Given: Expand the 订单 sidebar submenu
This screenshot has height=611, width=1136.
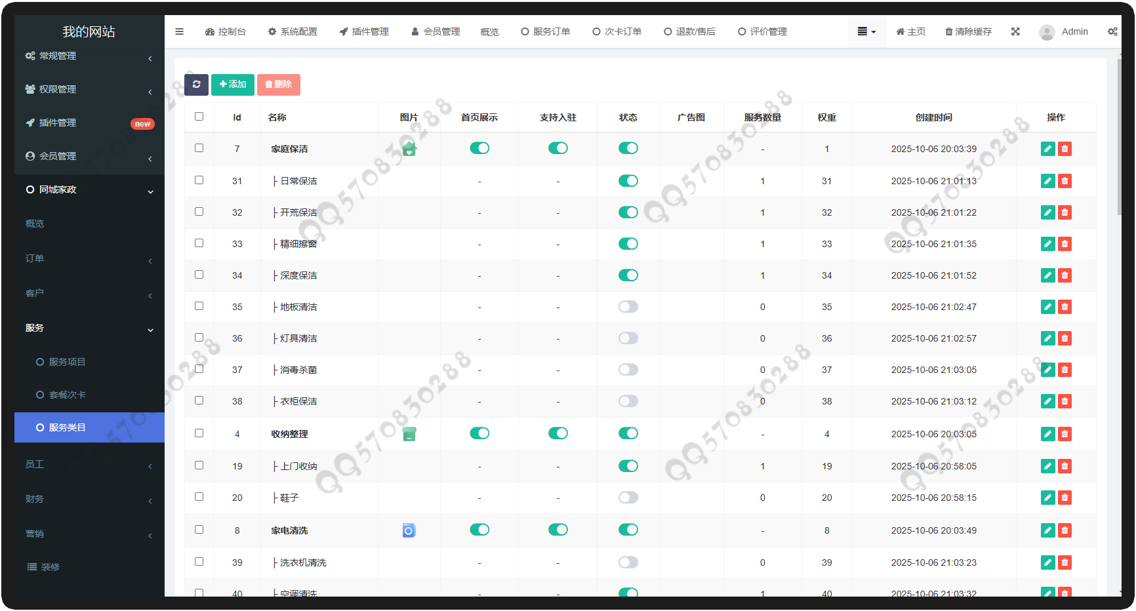Looking at the screenshot, I should [89, 259].
